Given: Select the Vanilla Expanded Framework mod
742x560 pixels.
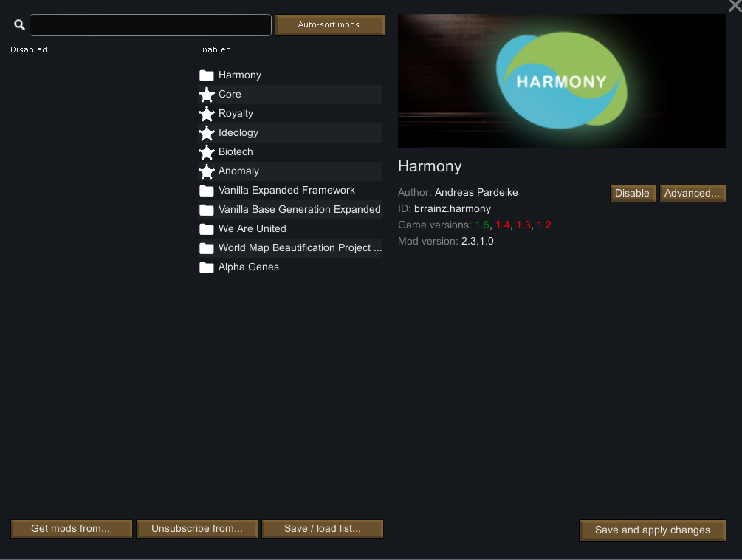Looking at the screenshot, I should [286, 191].
